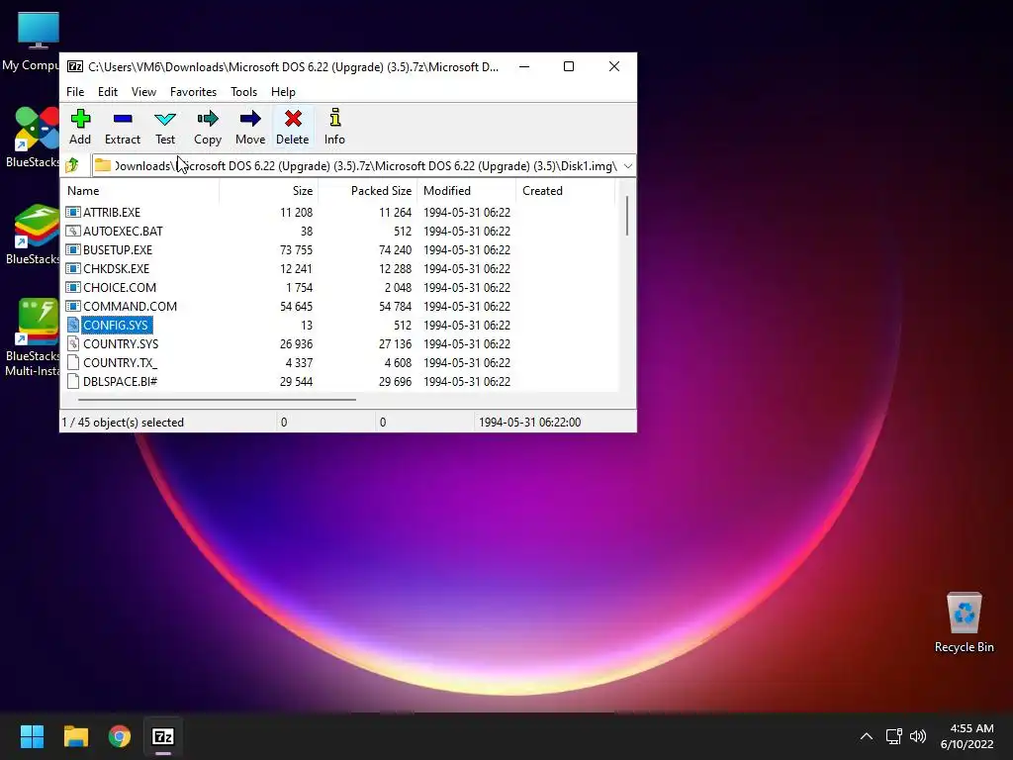Open the Tools menu
The height and width of the screenshot is (760, 1013).
243,92
